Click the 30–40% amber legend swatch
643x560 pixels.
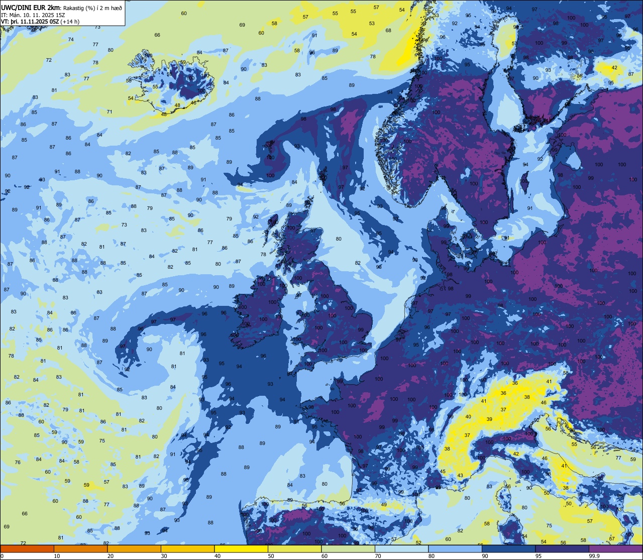click(x=187, y=548)
